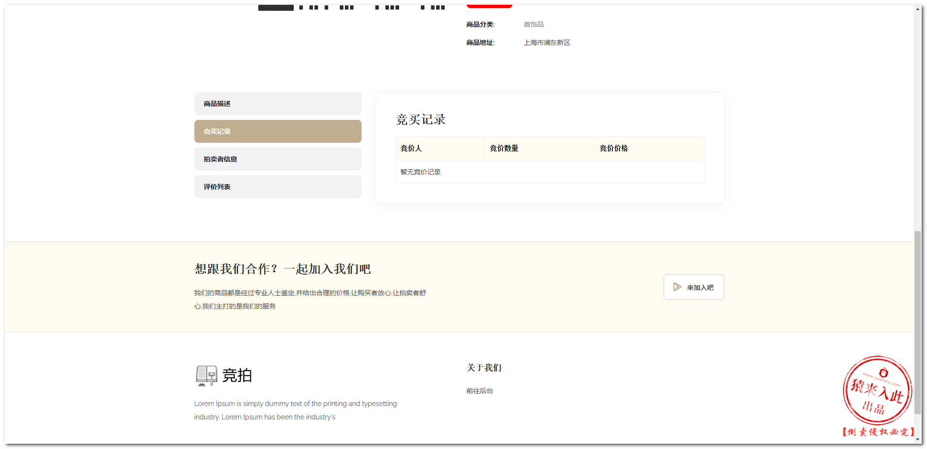Select the 竞买记录 tab
The width and height of the screenshot is (927, 449).
click(x=277, y=131)
